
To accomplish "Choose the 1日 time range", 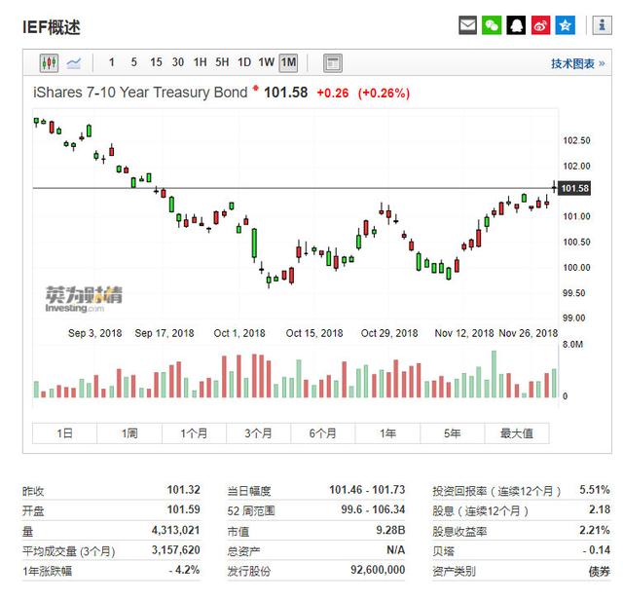I will (64, 433).
